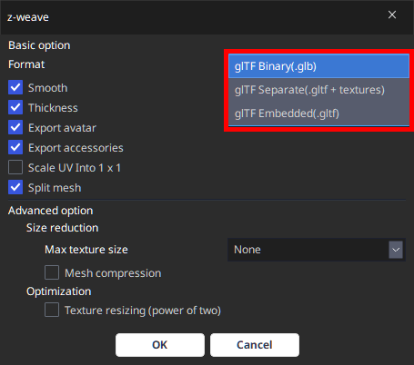This screenshot has height=365, width=414.
Task: Pick glTF Embedded(.gltf) from list
Action: point(318,113)
